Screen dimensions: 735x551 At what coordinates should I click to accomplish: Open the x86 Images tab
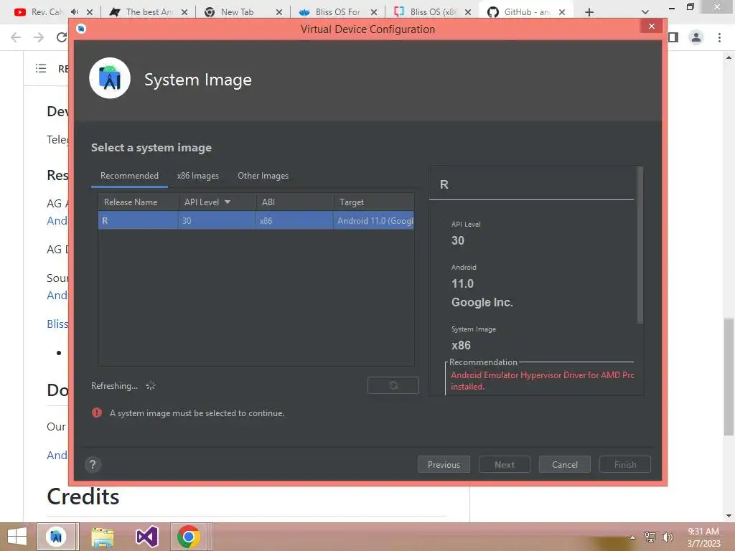tap(198, 176)
